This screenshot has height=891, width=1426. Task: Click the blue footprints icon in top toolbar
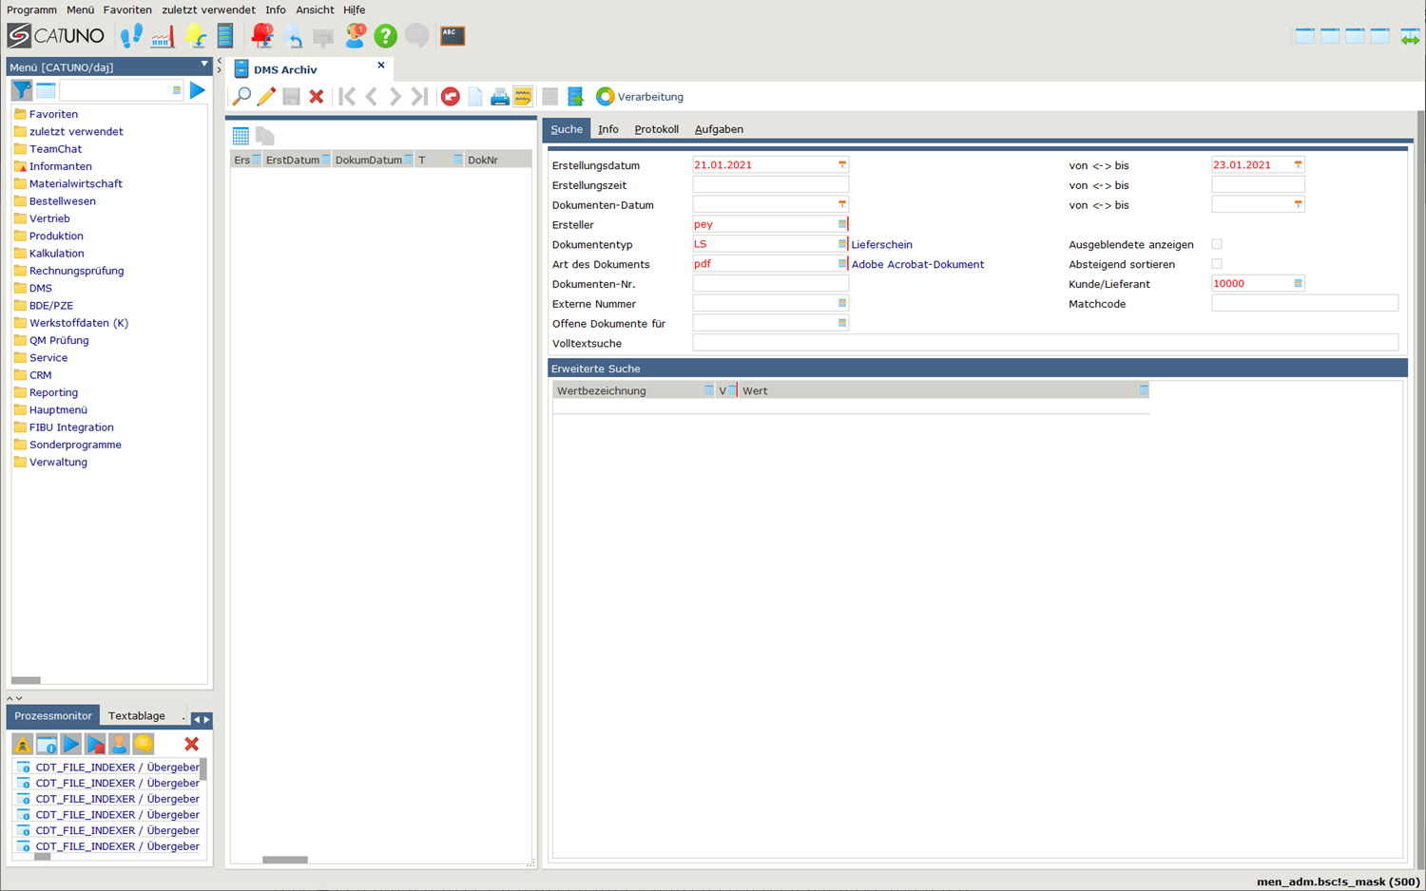pos(131,36)
